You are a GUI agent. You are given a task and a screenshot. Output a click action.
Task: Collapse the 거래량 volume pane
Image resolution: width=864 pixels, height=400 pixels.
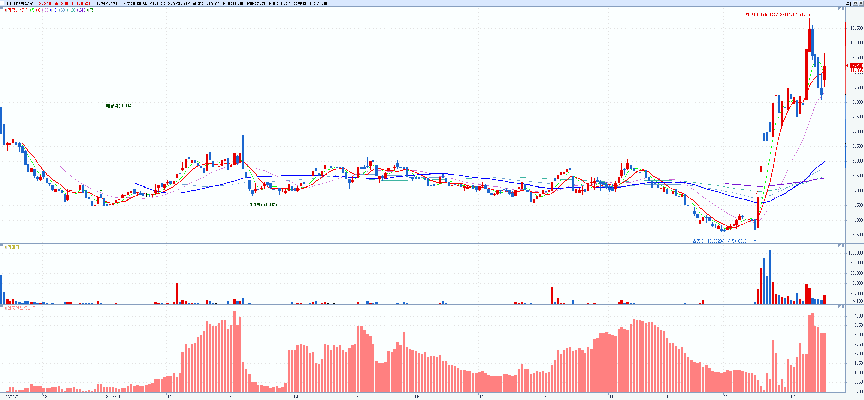coord(839,246)
